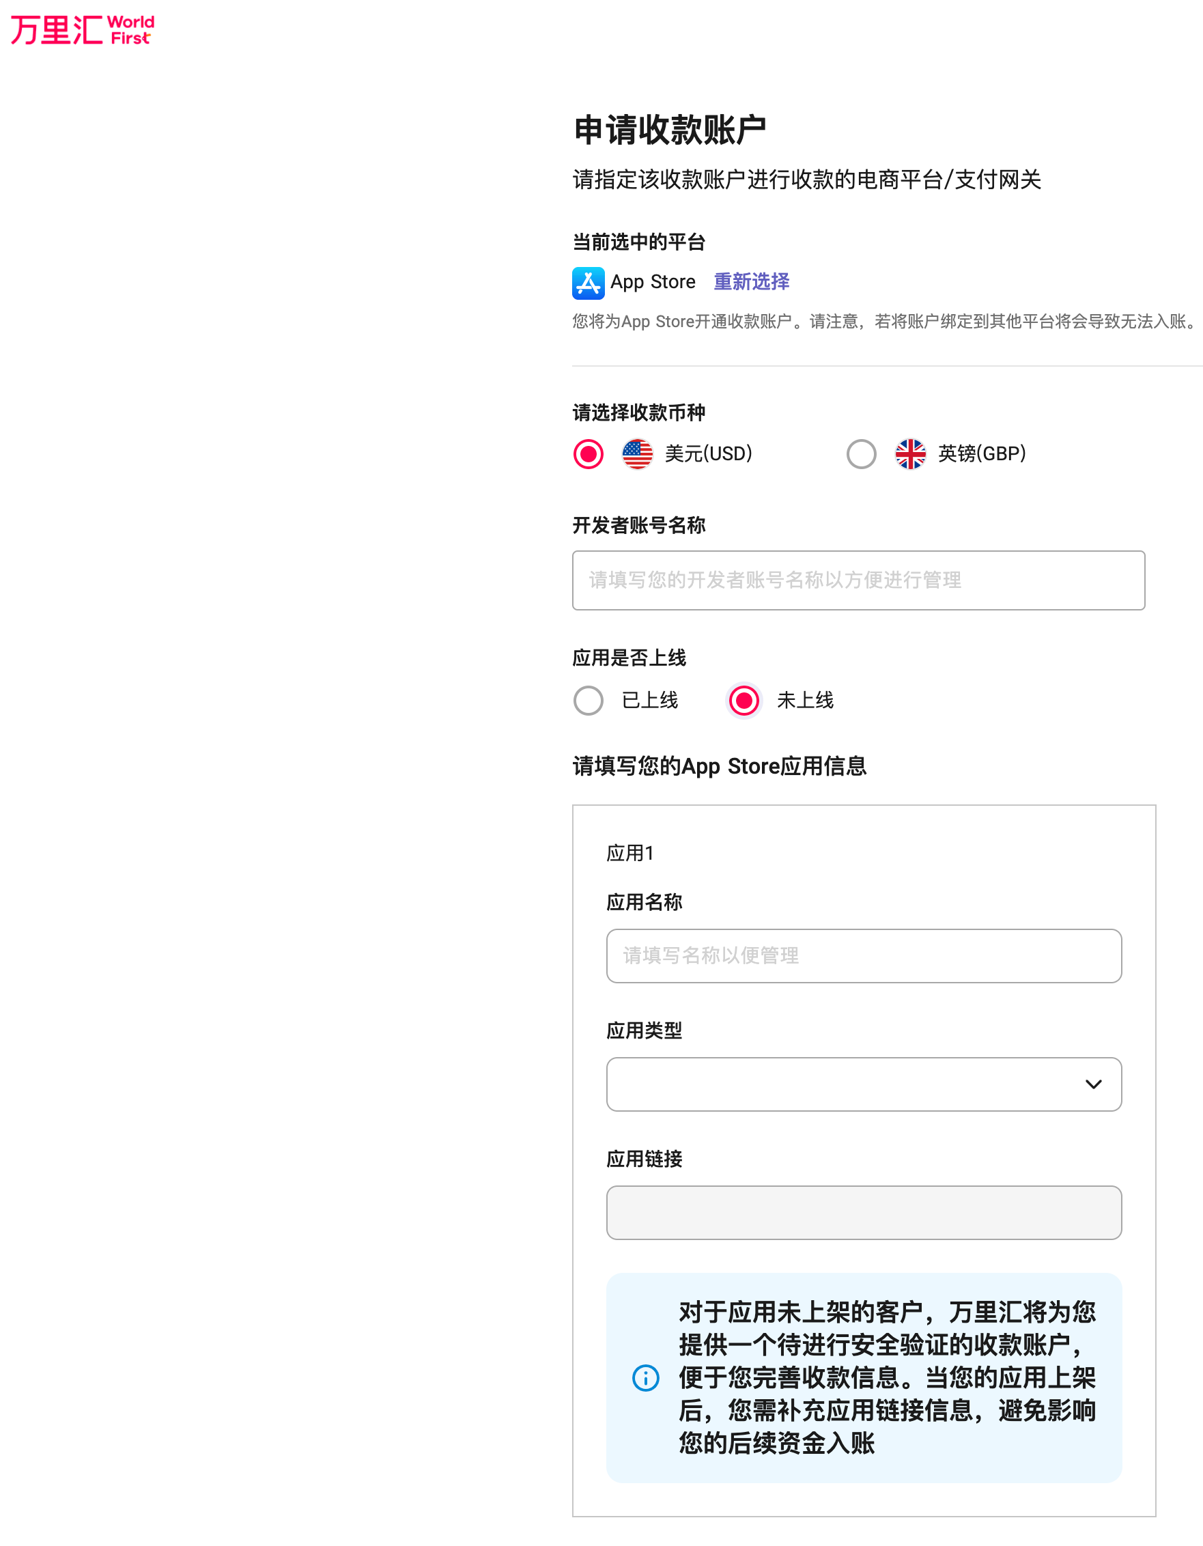Focus the 开发者账号名称 input field
Image resolution: width=1203 pixels, height=1546 pixels.
click(x=858, y=580)
